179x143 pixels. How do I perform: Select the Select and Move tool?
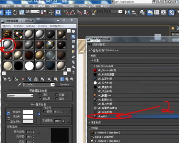pyautogui.click(x=8, y=13)
